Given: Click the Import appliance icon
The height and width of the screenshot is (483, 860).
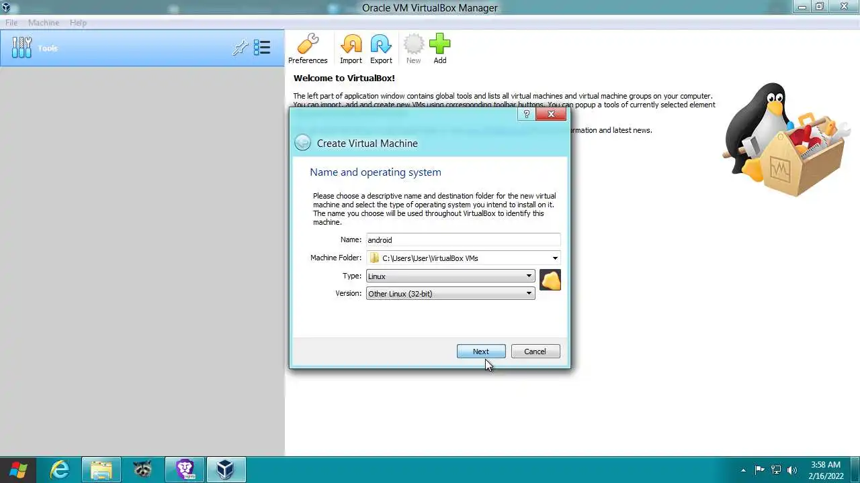Looking at the screenshot, I should pyautogui.click(x=351, y=49).
